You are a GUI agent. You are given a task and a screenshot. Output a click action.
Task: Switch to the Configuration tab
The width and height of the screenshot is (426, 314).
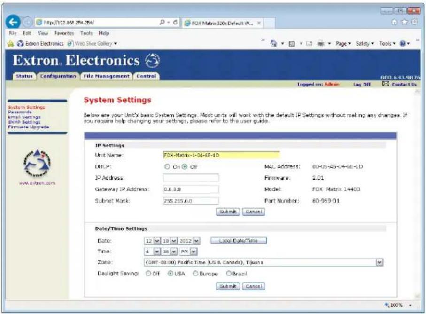(58, 76)
